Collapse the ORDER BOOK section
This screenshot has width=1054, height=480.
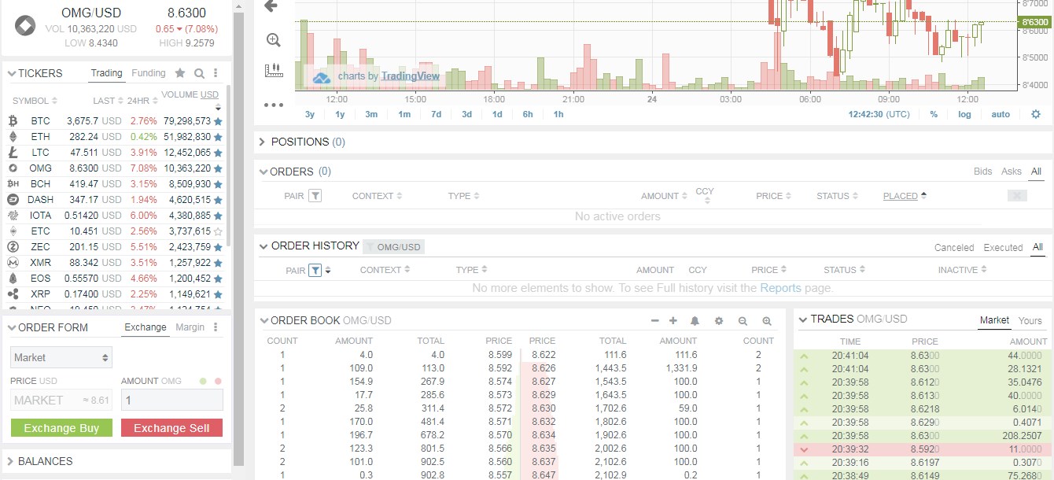pos(263,319)
